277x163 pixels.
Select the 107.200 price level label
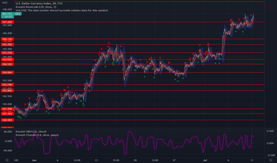(7, 22)
